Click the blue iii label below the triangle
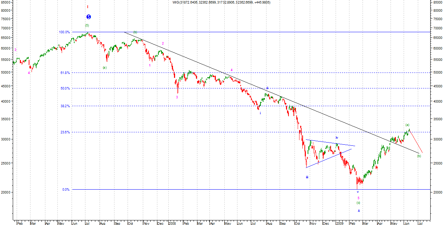Screen dimensions: 443x225 [307, 177]
